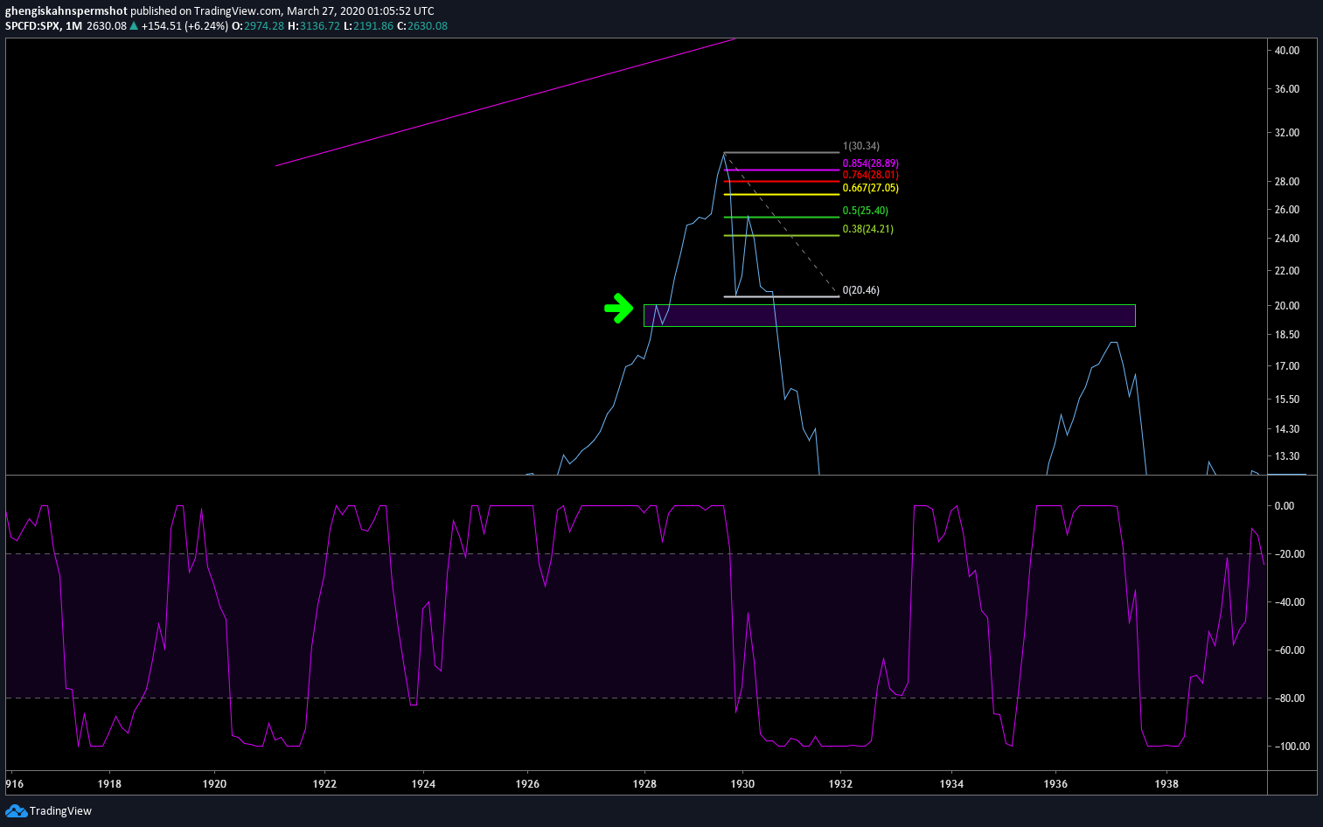Click the 32.00 price axis label
1323x827 pixels.
click(1287, 133)
